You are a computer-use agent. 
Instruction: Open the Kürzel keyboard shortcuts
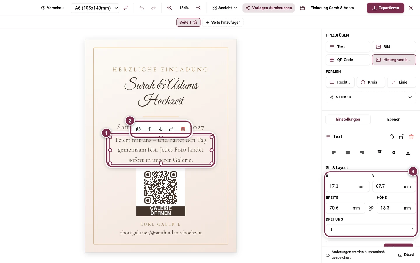coord(406,255)
